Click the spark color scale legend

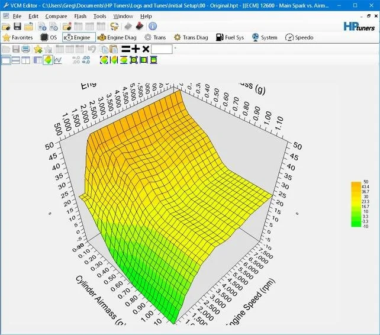tap(360, 204)
